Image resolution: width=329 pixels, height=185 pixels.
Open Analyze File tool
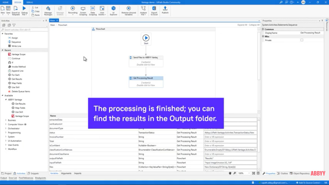click(x=143, y=11)
